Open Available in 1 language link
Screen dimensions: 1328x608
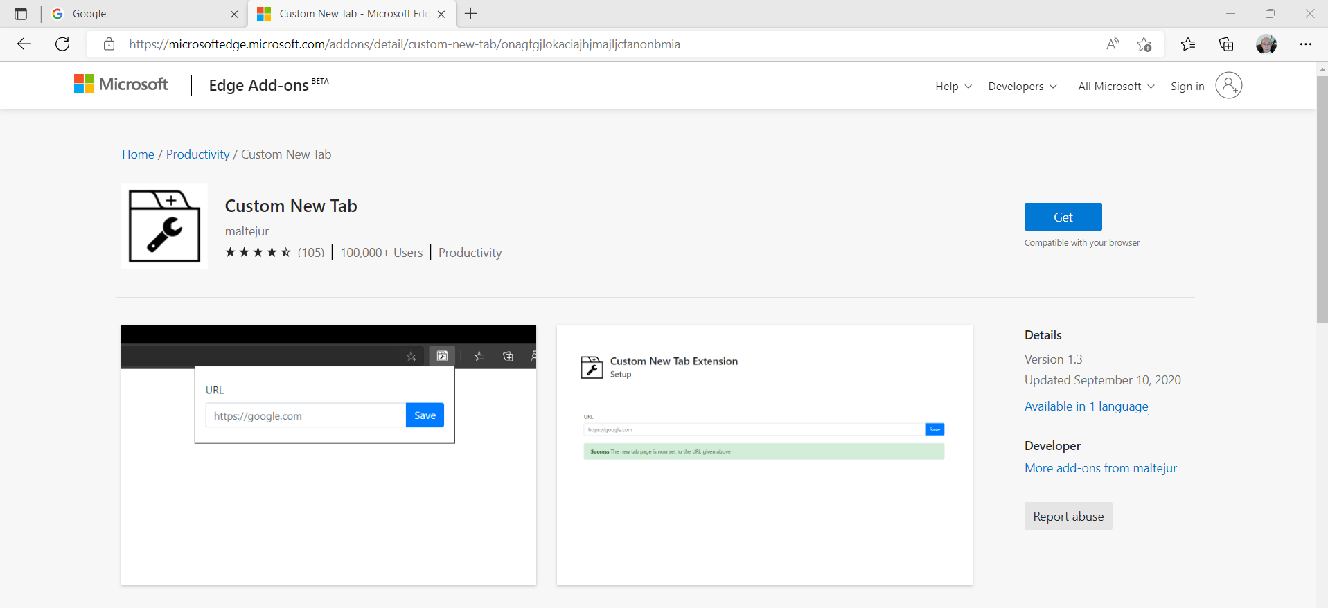(1086, 406)
